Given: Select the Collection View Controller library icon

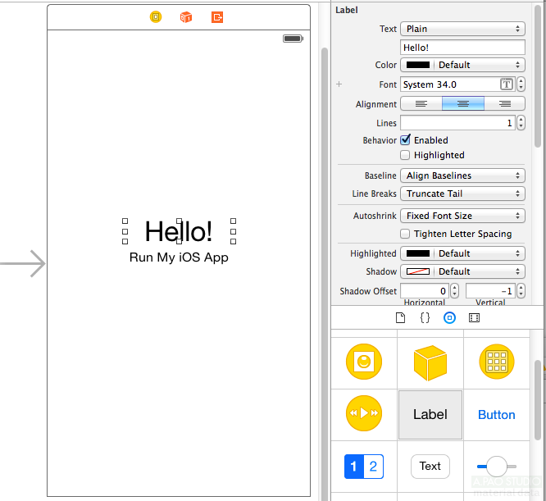Looking at the screenshot, I should click(496, 362).
